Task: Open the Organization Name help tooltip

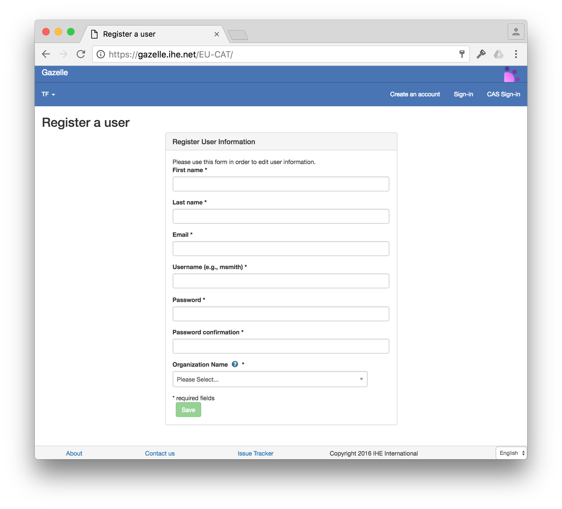Action: (235, 364)
